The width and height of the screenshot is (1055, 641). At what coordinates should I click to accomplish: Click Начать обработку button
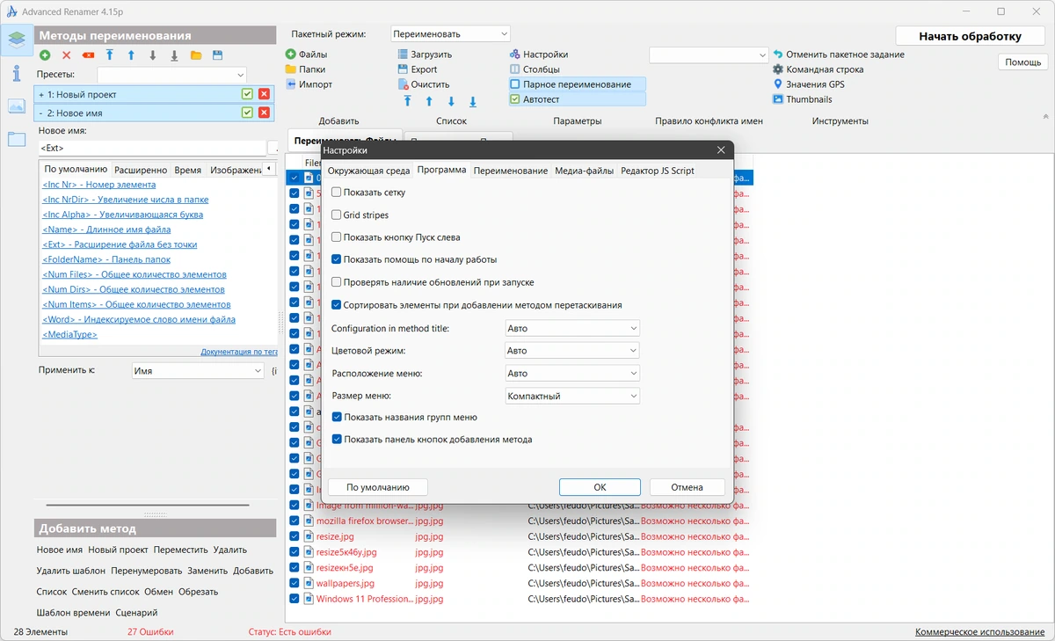[x=970, y=36]
